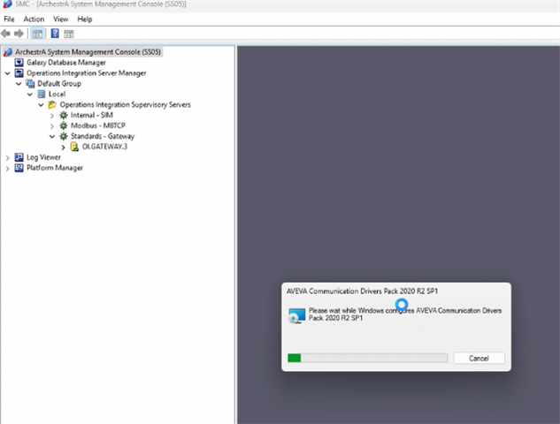Toggle the Show/Hide Console Tree toolbar button
The width and height of the screenshot is (560, 424).
[37, 34]
